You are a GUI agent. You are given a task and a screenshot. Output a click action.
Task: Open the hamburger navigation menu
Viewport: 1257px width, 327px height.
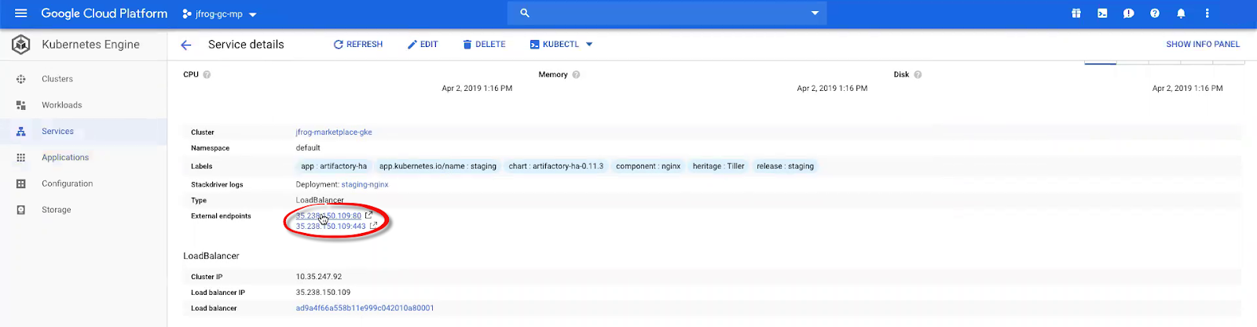21,13
